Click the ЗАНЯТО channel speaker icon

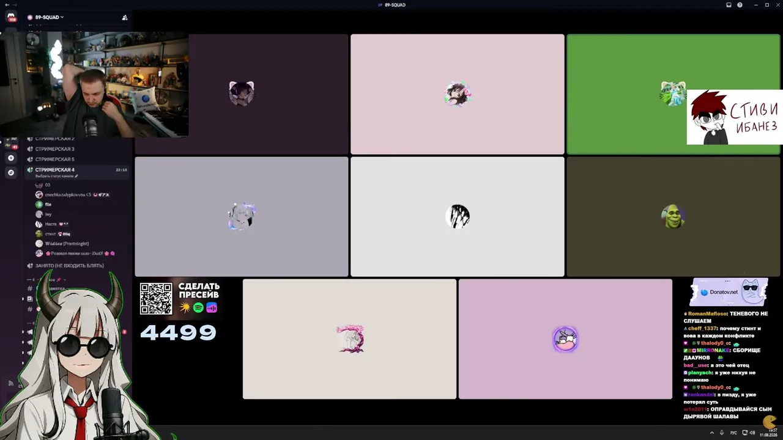pyautogui.click(x=30, y=266)
